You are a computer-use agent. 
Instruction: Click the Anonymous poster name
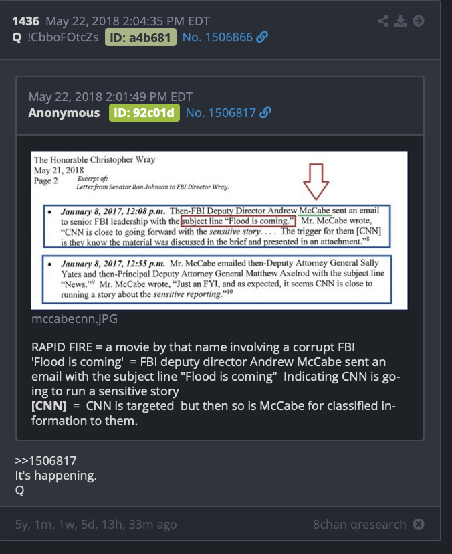coord(64,112)
